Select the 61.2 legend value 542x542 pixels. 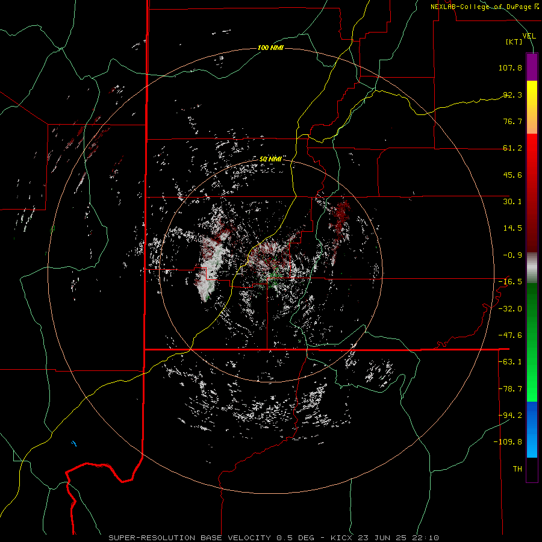click(512, 148)
